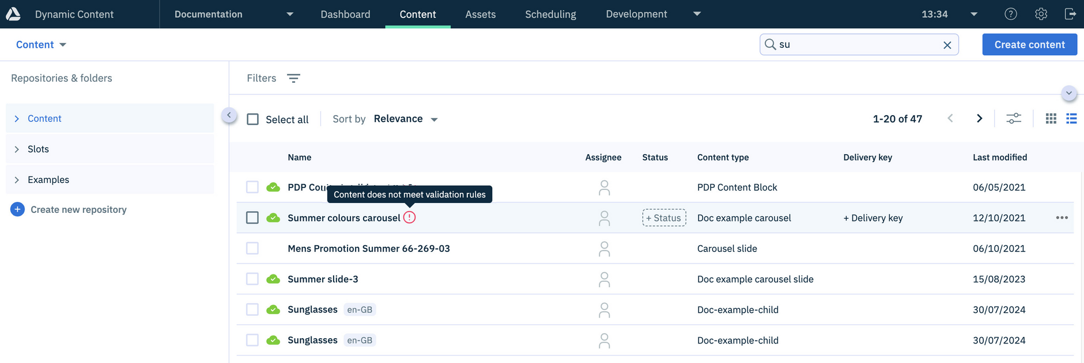The height and width of the screenshot is (363, 1084).
Task: Expand panel with circular chevron below search
Action: (1068, 93)
